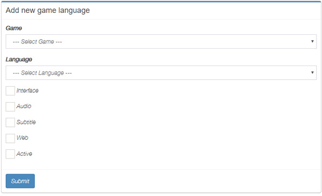Enable the Interface checkbox

(x=10, y=91)
